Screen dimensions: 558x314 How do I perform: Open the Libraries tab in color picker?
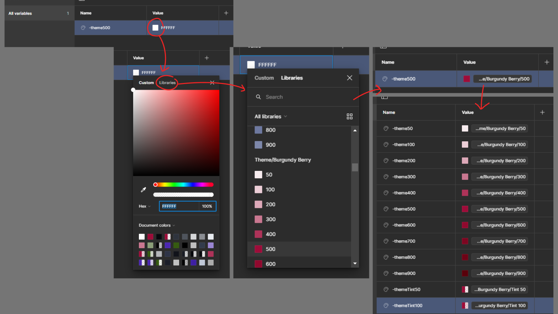coord(167,83)
